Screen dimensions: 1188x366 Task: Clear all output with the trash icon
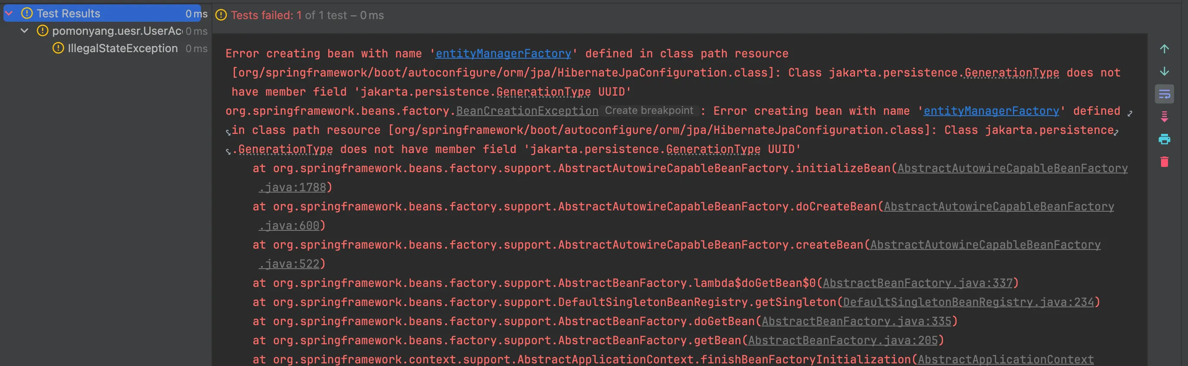(1164, 162)
